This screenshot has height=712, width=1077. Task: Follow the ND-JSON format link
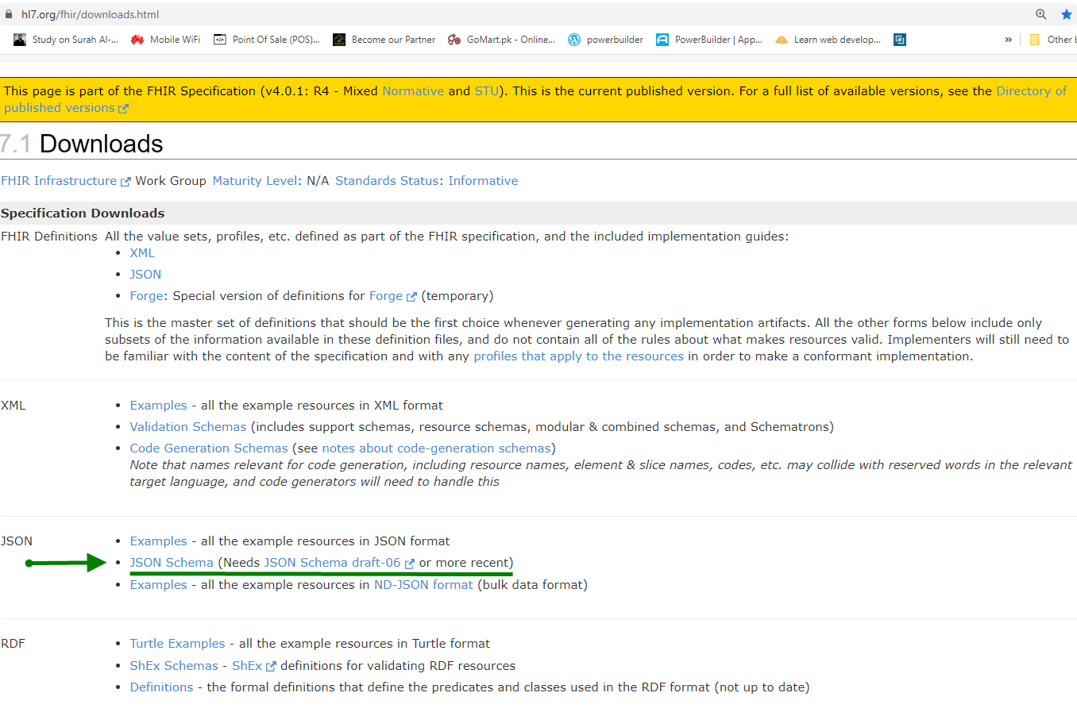(423, 585)
